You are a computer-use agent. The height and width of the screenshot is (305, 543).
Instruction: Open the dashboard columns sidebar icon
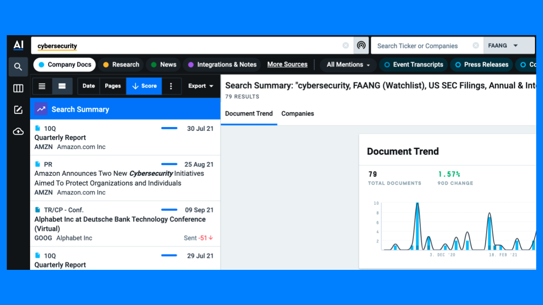click(x=18, y=88)
